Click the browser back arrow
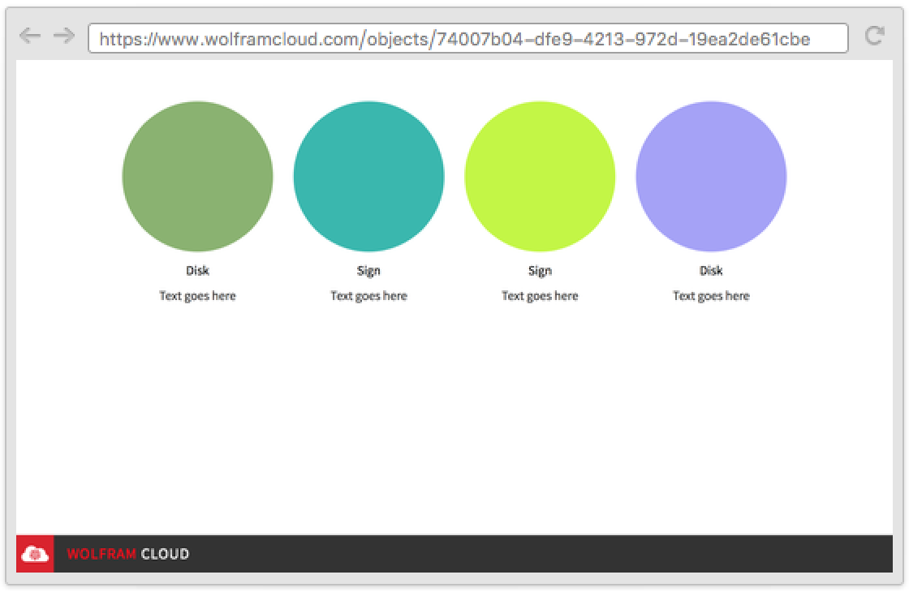This screenshot has height=592, width=909. (30, 36)
